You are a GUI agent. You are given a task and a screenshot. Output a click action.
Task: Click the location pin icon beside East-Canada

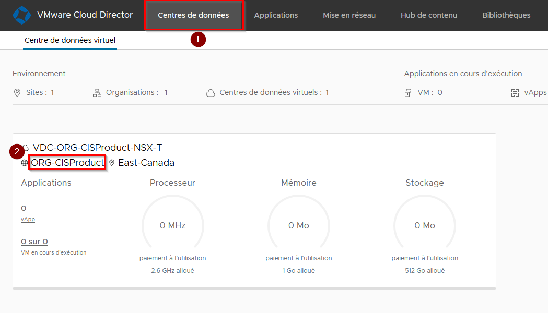click(112, 163)
